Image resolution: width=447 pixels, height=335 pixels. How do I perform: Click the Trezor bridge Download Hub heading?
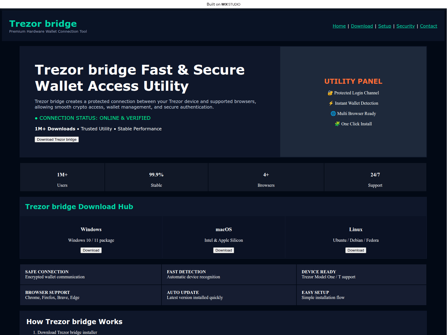point(79,207)
